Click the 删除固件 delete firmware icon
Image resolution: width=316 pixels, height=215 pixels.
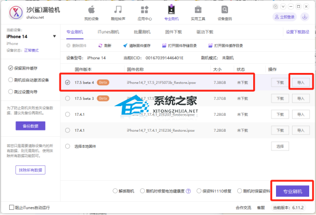tap(69, 46)
